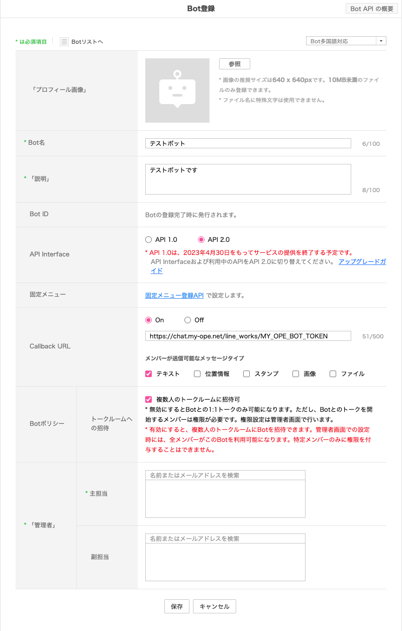The height and width of the screenshot is (631, 402).
Task: Click the Botリストへ list icon
Action: tap(64, 42)
